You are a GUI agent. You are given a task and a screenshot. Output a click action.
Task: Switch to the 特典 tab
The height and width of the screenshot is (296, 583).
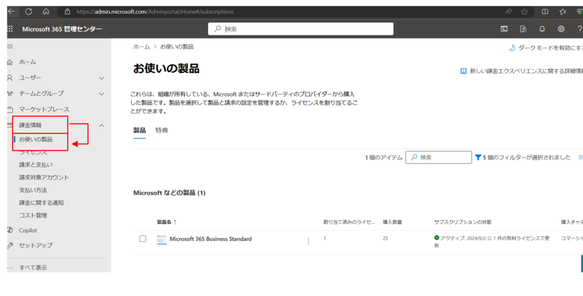162,130
